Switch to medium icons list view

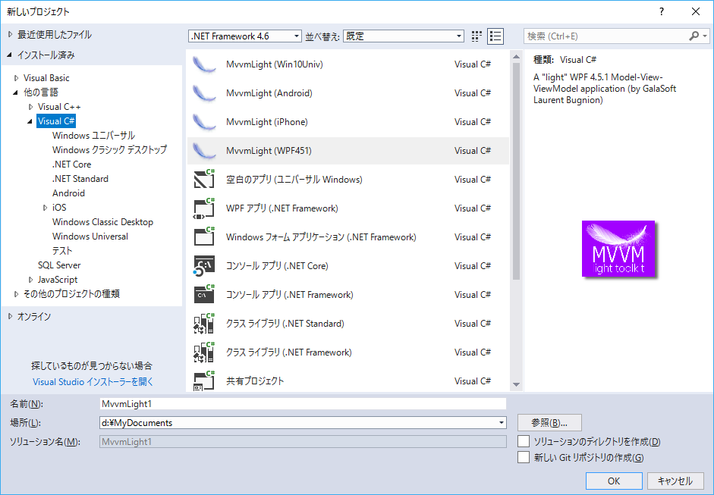[495, 36]
